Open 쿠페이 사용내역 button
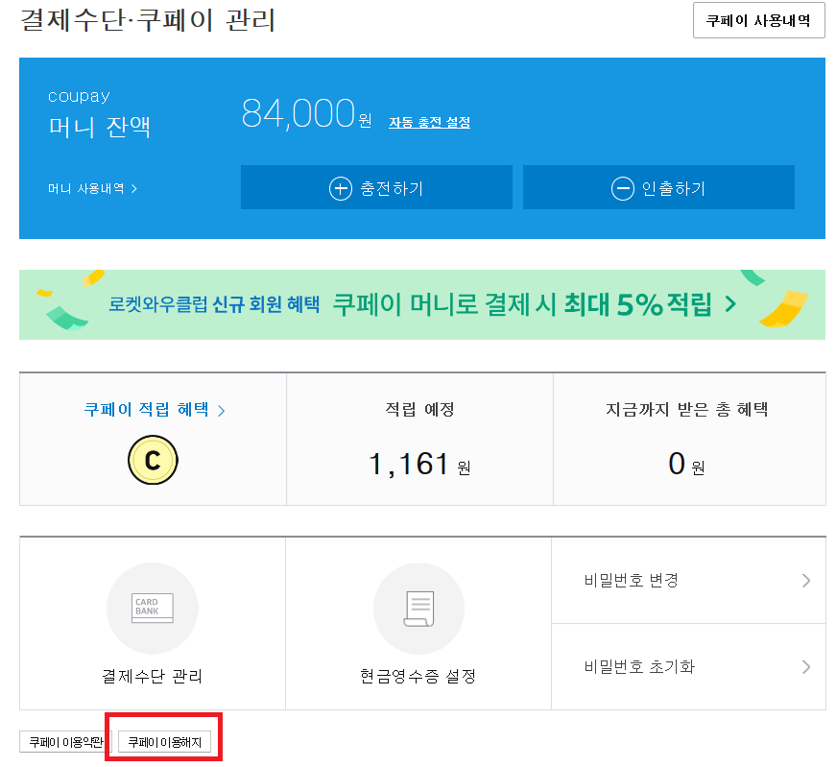This screenshot has width=836, height=767. point(758,20)
